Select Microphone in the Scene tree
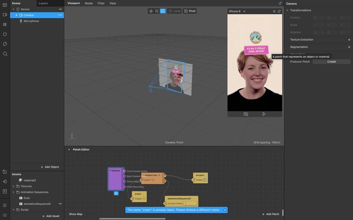 point(31,21)
